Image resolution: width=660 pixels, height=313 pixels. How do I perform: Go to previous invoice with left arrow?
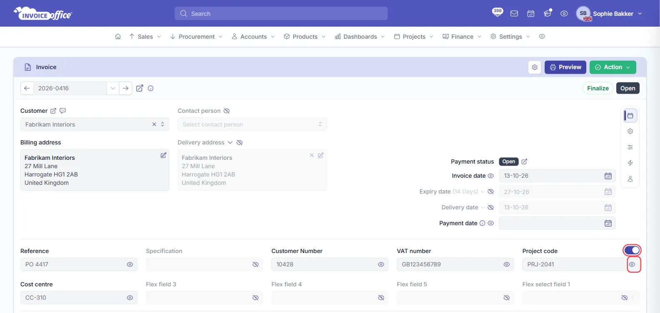click(x=27, y=88)
